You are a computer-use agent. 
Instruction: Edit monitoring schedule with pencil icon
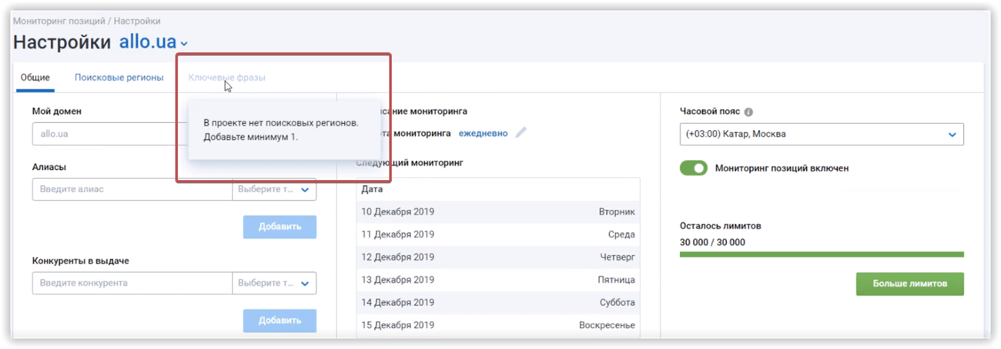(521, 132)
